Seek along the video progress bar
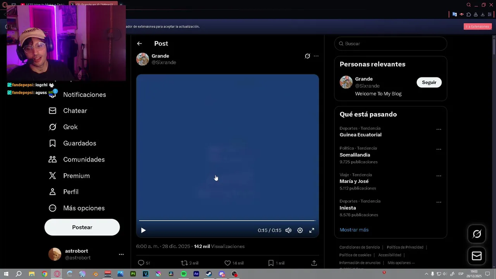The width and height of the screenshot is (496, 279). pyautogui.click(x=227, y=220)
